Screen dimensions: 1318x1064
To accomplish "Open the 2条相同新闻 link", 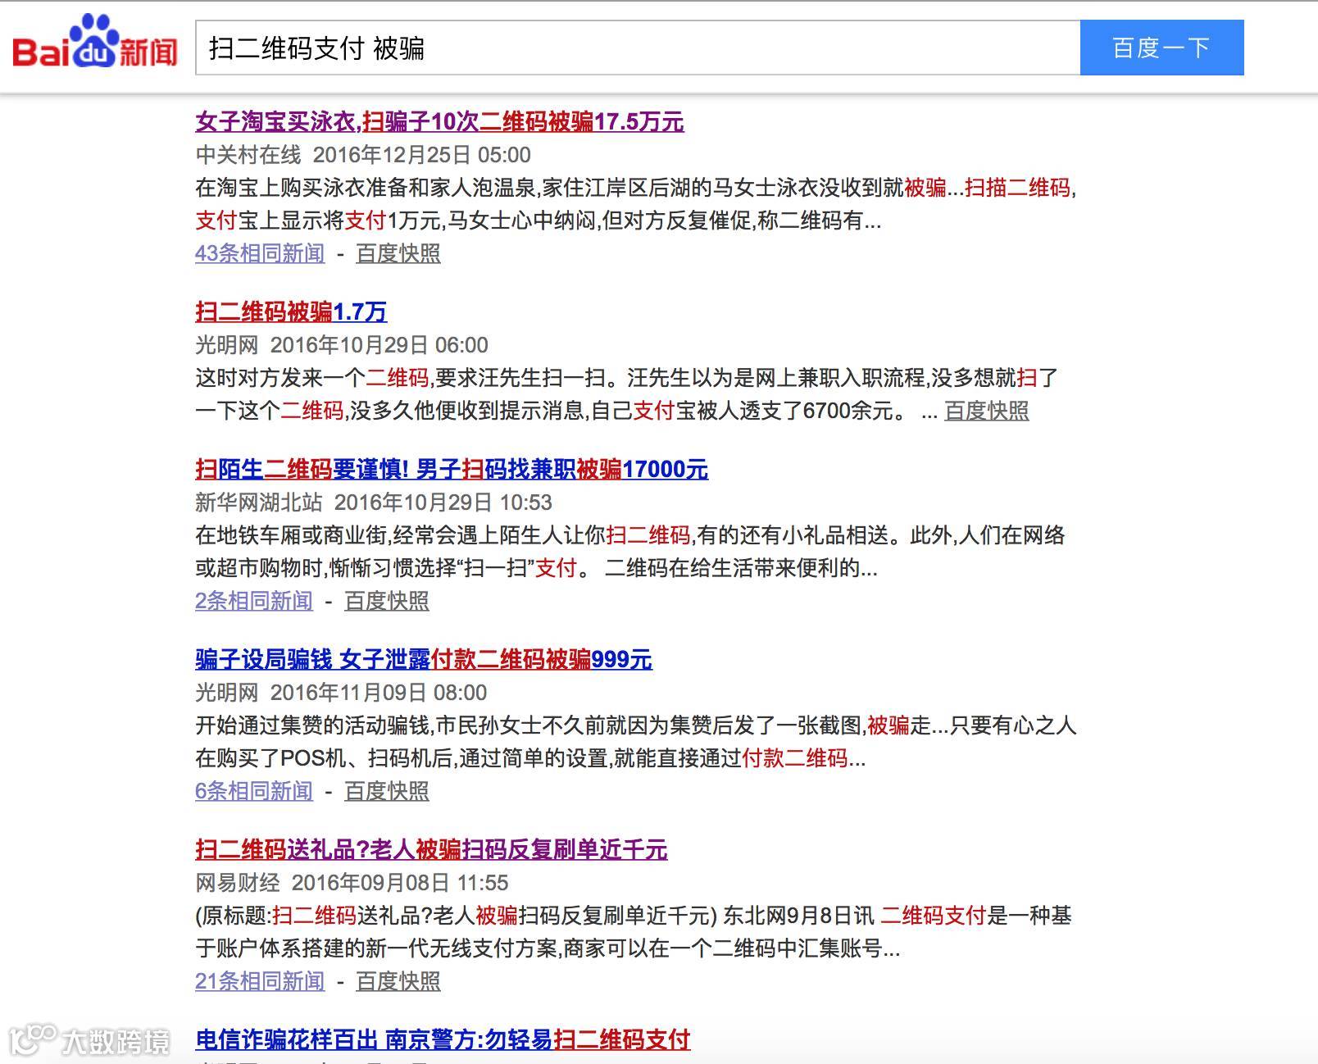I will click(254, 601).
